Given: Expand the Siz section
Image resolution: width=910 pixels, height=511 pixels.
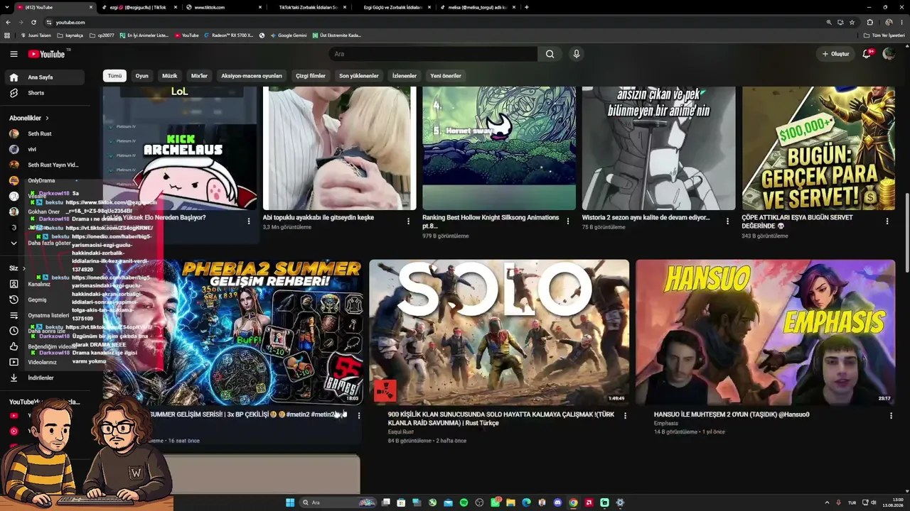Looking at the screenshot, I should tap(17, 268).
